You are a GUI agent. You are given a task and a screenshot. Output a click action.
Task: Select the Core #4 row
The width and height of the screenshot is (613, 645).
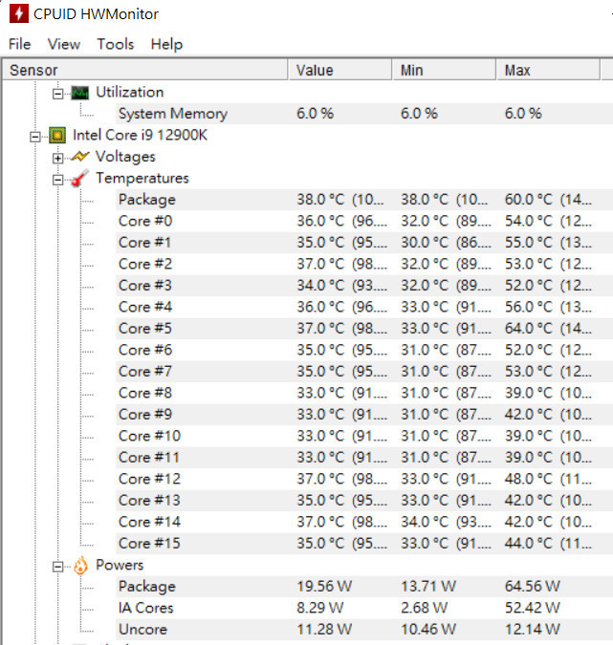(364, 307)
